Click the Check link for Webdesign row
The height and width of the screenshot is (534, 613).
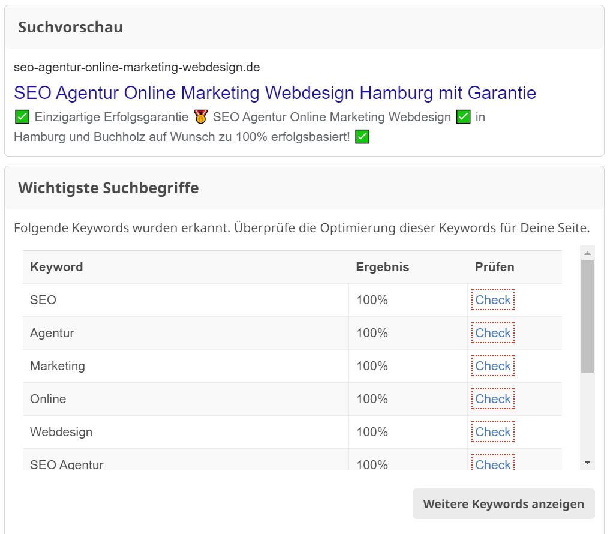[493, 432]
